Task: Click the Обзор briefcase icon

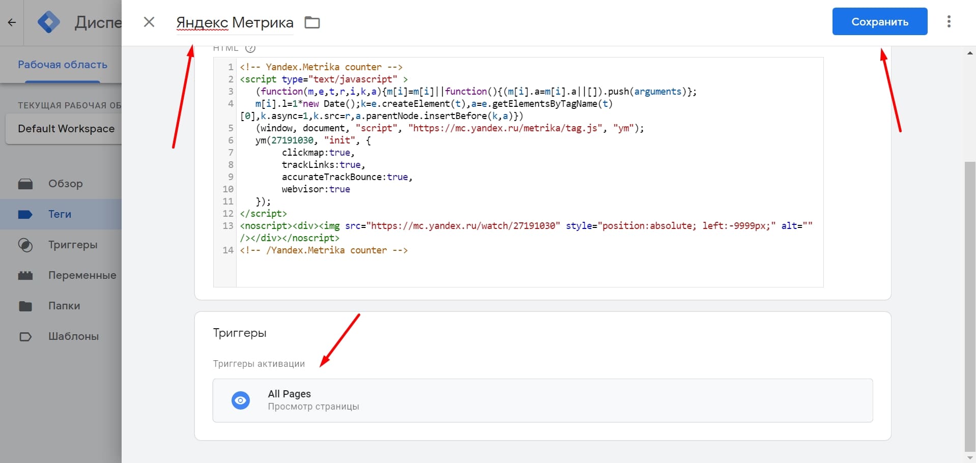Action: click(x=25, y=184)
